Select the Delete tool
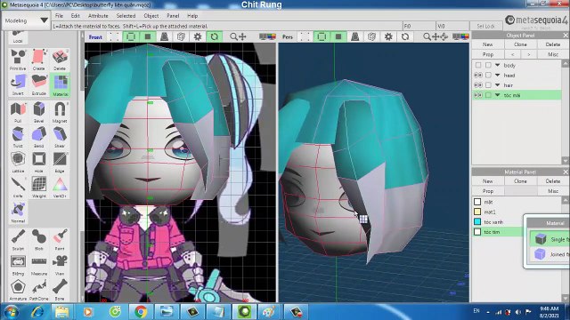Screen dimensions: 570x320 tap(60, 60)
